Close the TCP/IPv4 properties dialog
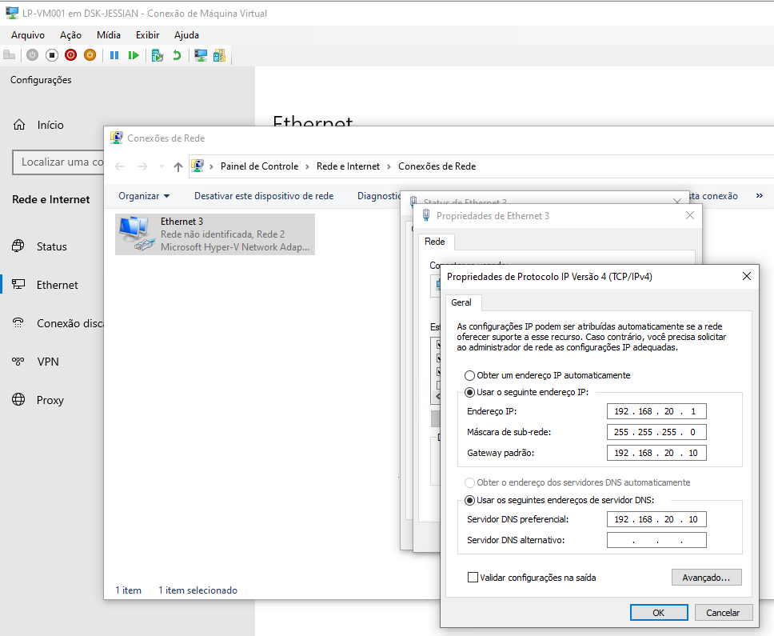 pyautogui.click(x=747, y=277)
